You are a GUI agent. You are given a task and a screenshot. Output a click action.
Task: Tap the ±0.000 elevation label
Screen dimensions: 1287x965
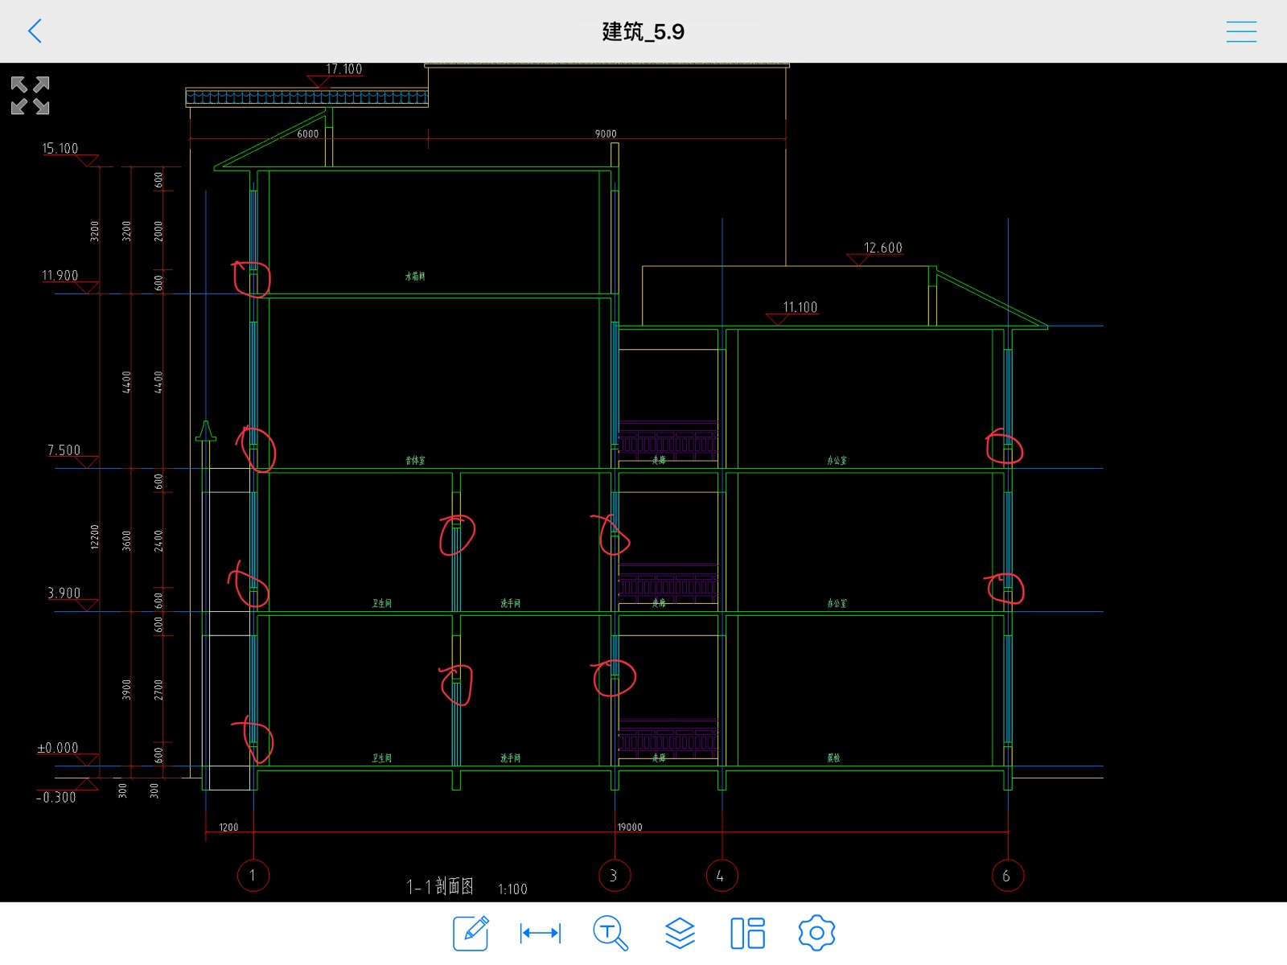[x=58, y=748]
